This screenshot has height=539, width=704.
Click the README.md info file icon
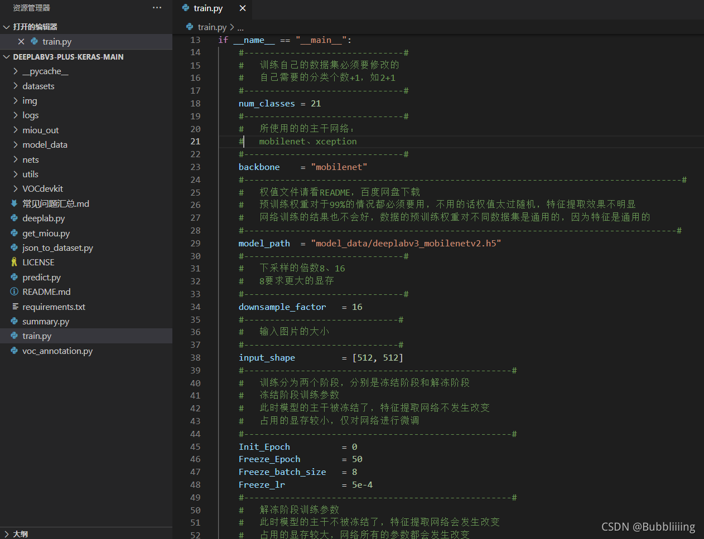[x=15, y=292]
